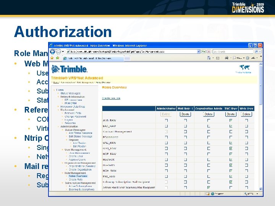Click the zoom level magnifier in status bar
The image size is (275, 206).
tap(246, 193)
